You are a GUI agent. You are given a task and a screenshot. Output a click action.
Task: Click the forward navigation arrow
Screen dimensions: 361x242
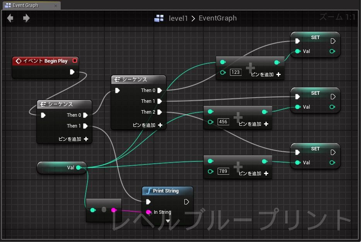tap(26, 18)
